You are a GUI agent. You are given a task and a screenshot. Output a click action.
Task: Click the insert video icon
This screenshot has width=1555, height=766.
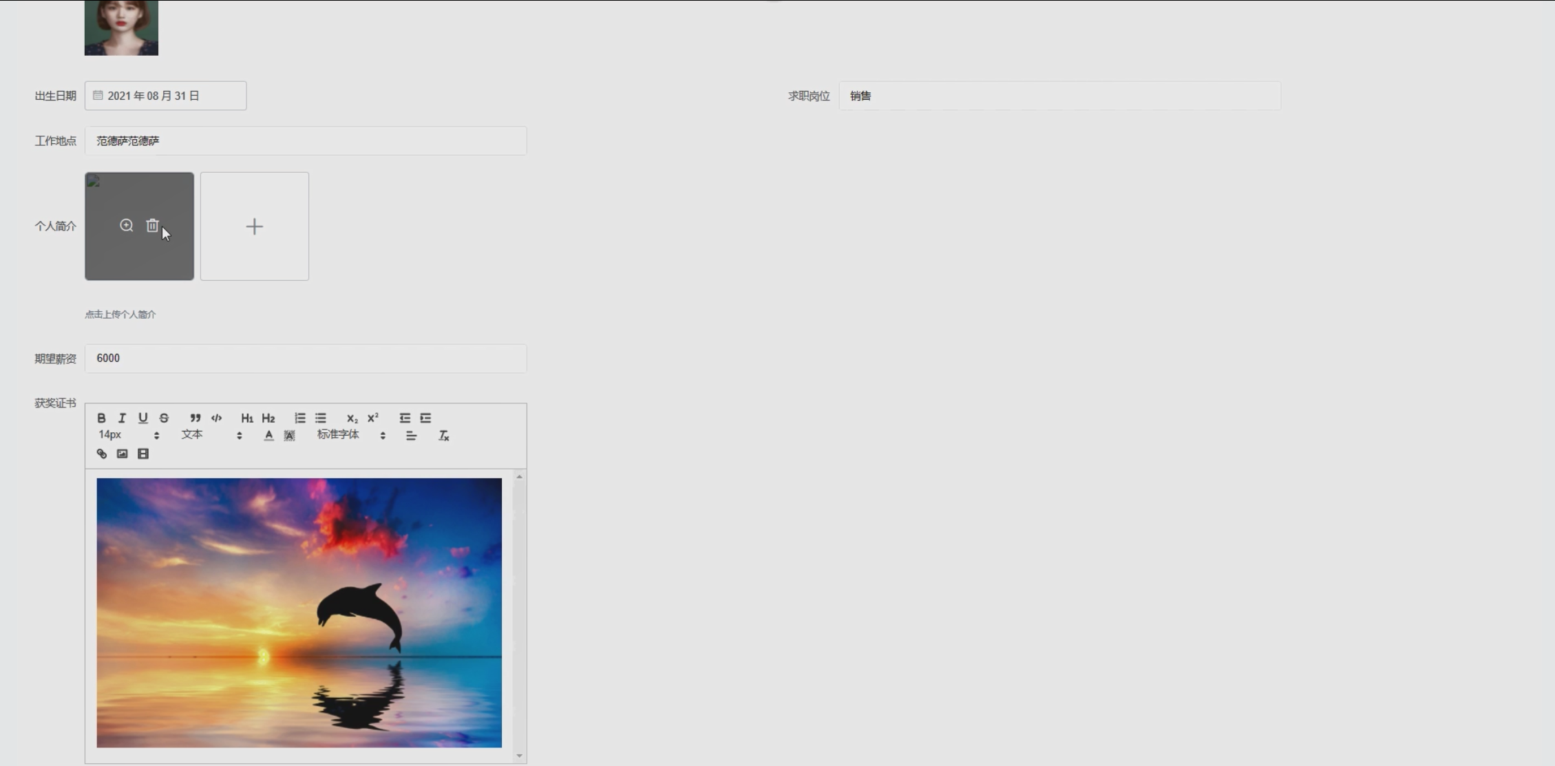[143, 454]
